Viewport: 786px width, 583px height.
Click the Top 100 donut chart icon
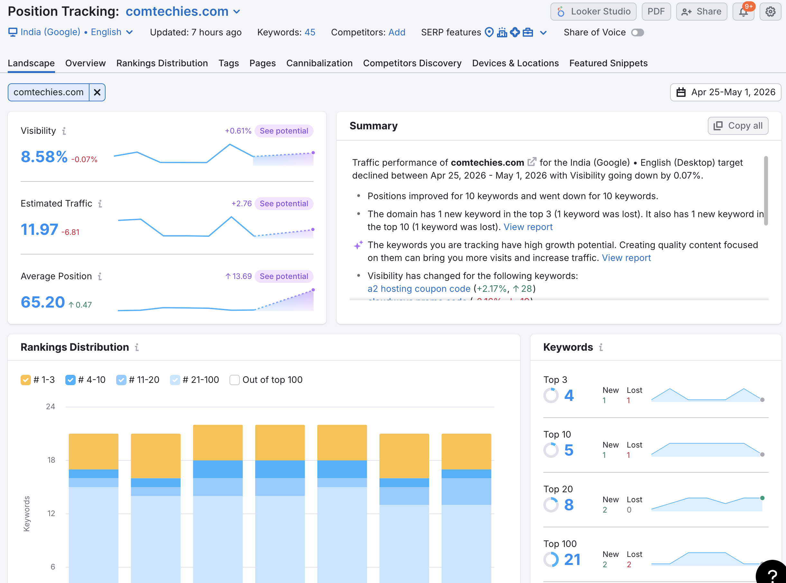coord(551,560)
